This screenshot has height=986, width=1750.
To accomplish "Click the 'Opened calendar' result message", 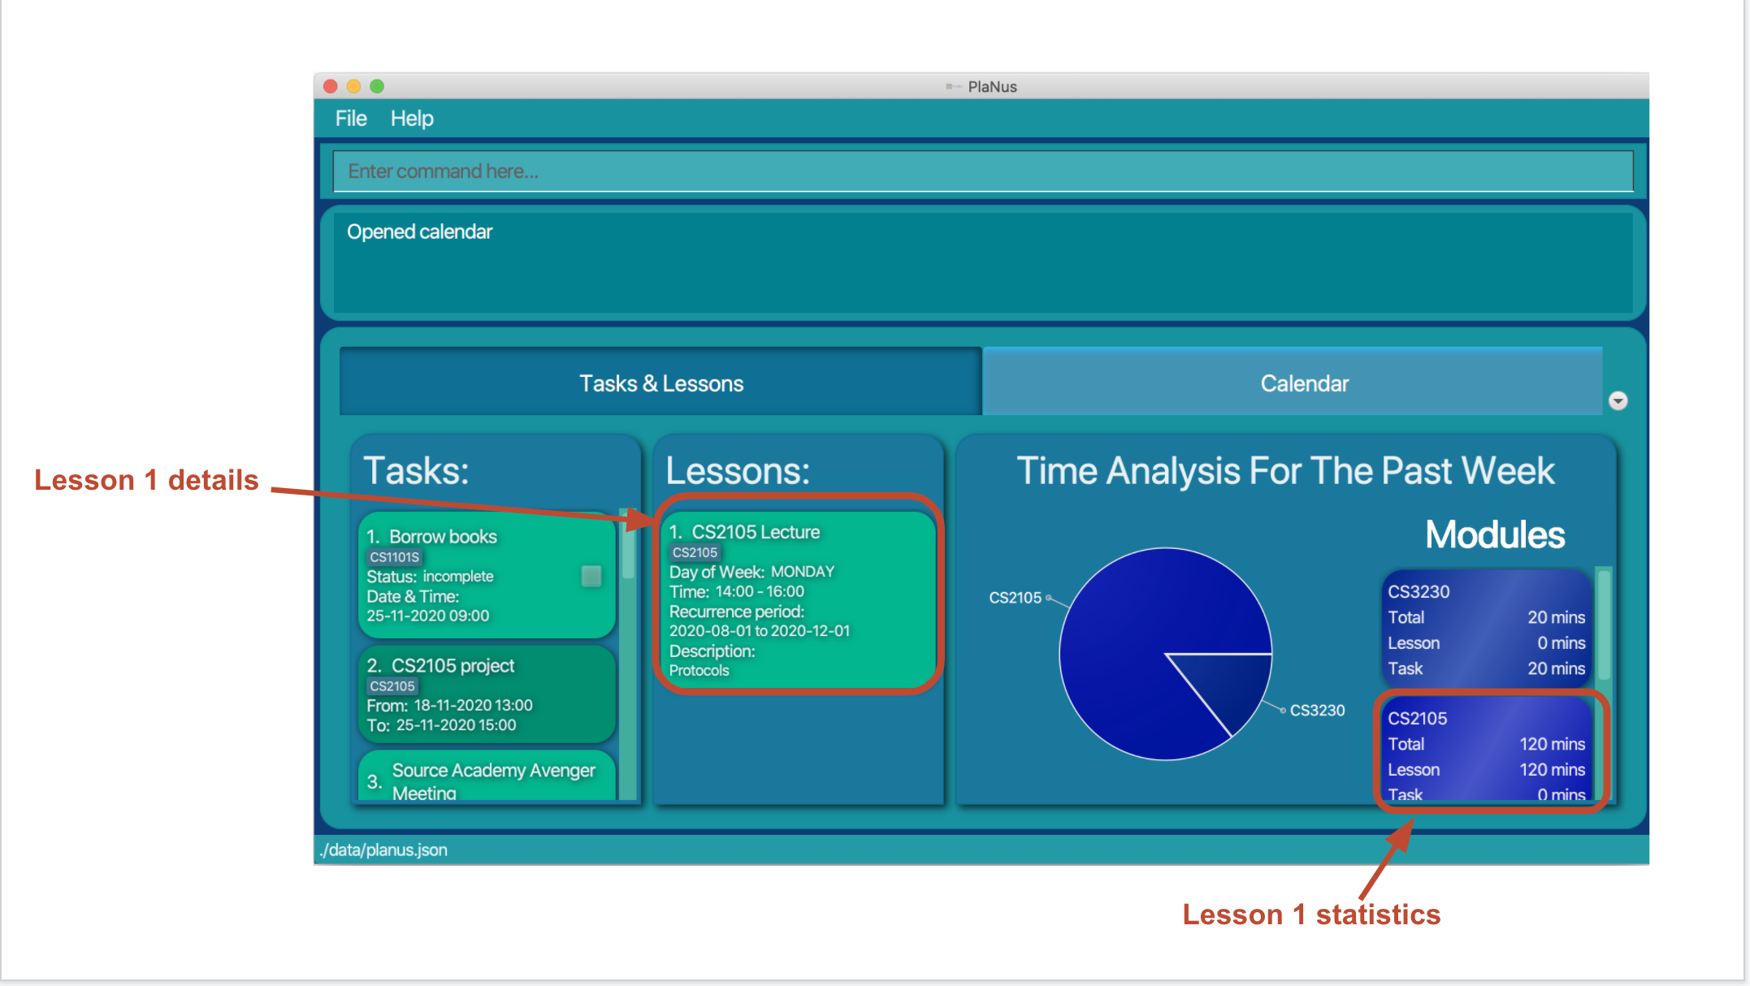I will (419, 232).
